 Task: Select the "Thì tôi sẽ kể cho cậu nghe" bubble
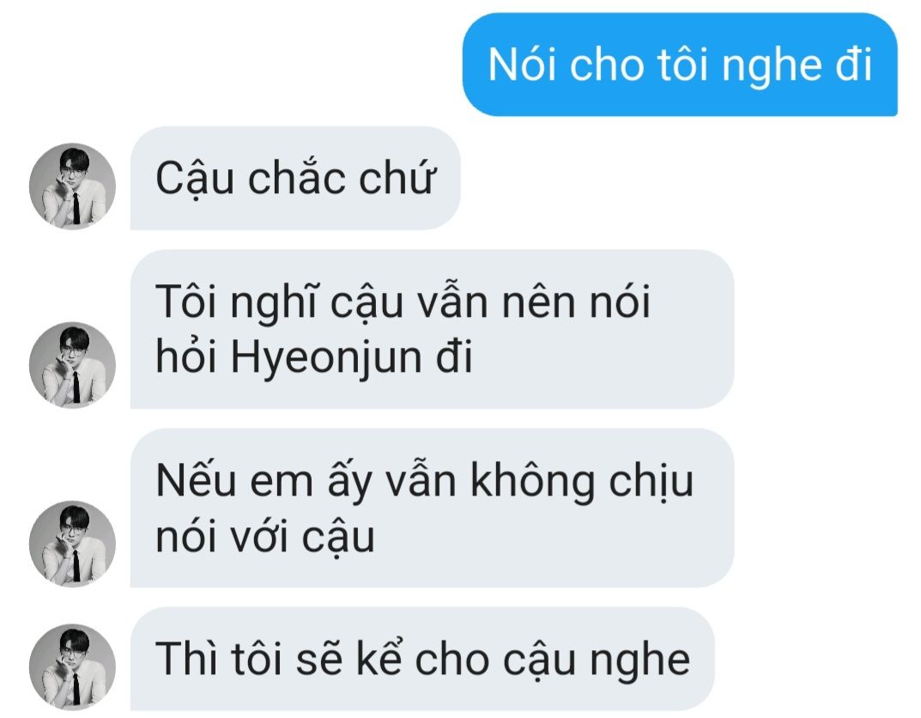pyautogui.click(x=421, y=659)
